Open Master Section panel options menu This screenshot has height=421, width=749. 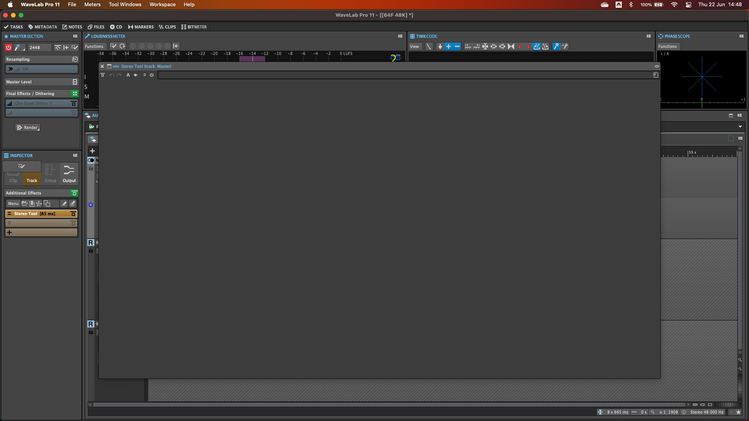(75, 36)
